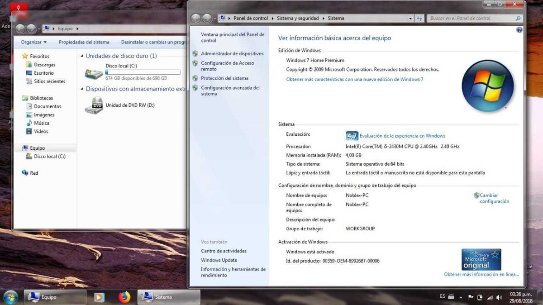
Task: Open the Centro de actividades link
Action: pos(224,251)
